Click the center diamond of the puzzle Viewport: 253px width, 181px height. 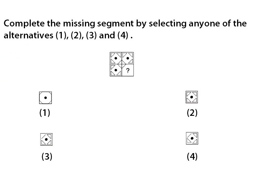pyautogui.click(x=122, y=64)
